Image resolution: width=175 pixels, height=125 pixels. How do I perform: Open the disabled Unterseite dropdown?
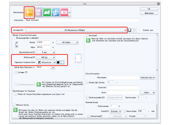point(119,116)
